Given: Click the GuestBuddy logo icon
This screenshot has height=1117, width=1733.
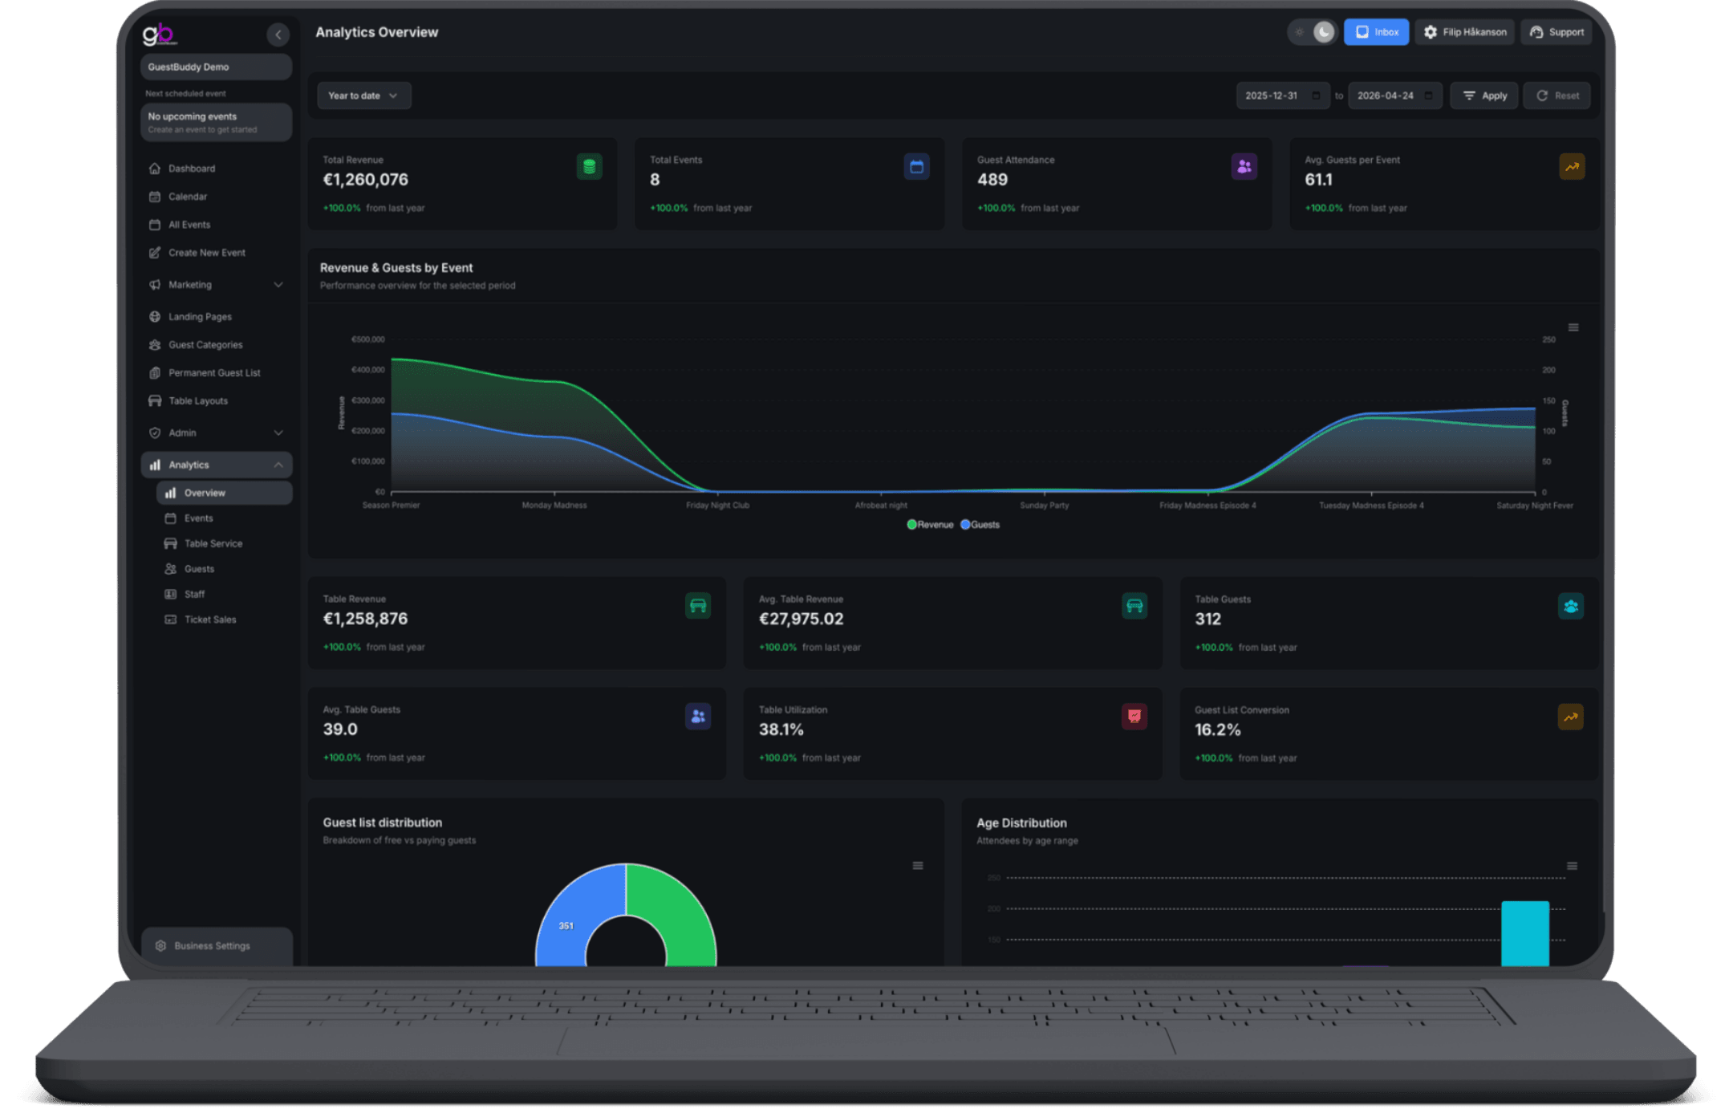Looking at the screenshot, I should click(x=158, y=35).
